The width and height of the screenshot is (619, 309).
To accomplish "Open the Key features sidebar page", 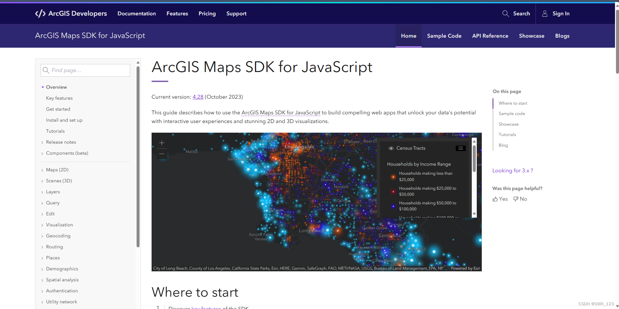I will click(59, 98).
